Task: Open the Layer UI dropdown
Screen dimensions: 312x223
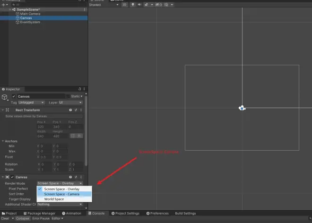Action: [x=70, y=103]
